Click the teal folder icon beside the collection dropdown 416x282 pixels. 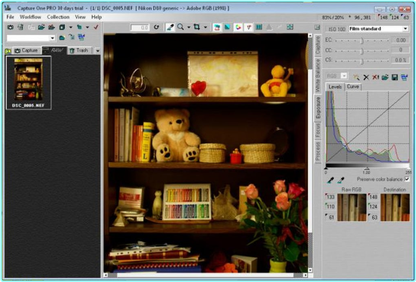coord(62,38)
